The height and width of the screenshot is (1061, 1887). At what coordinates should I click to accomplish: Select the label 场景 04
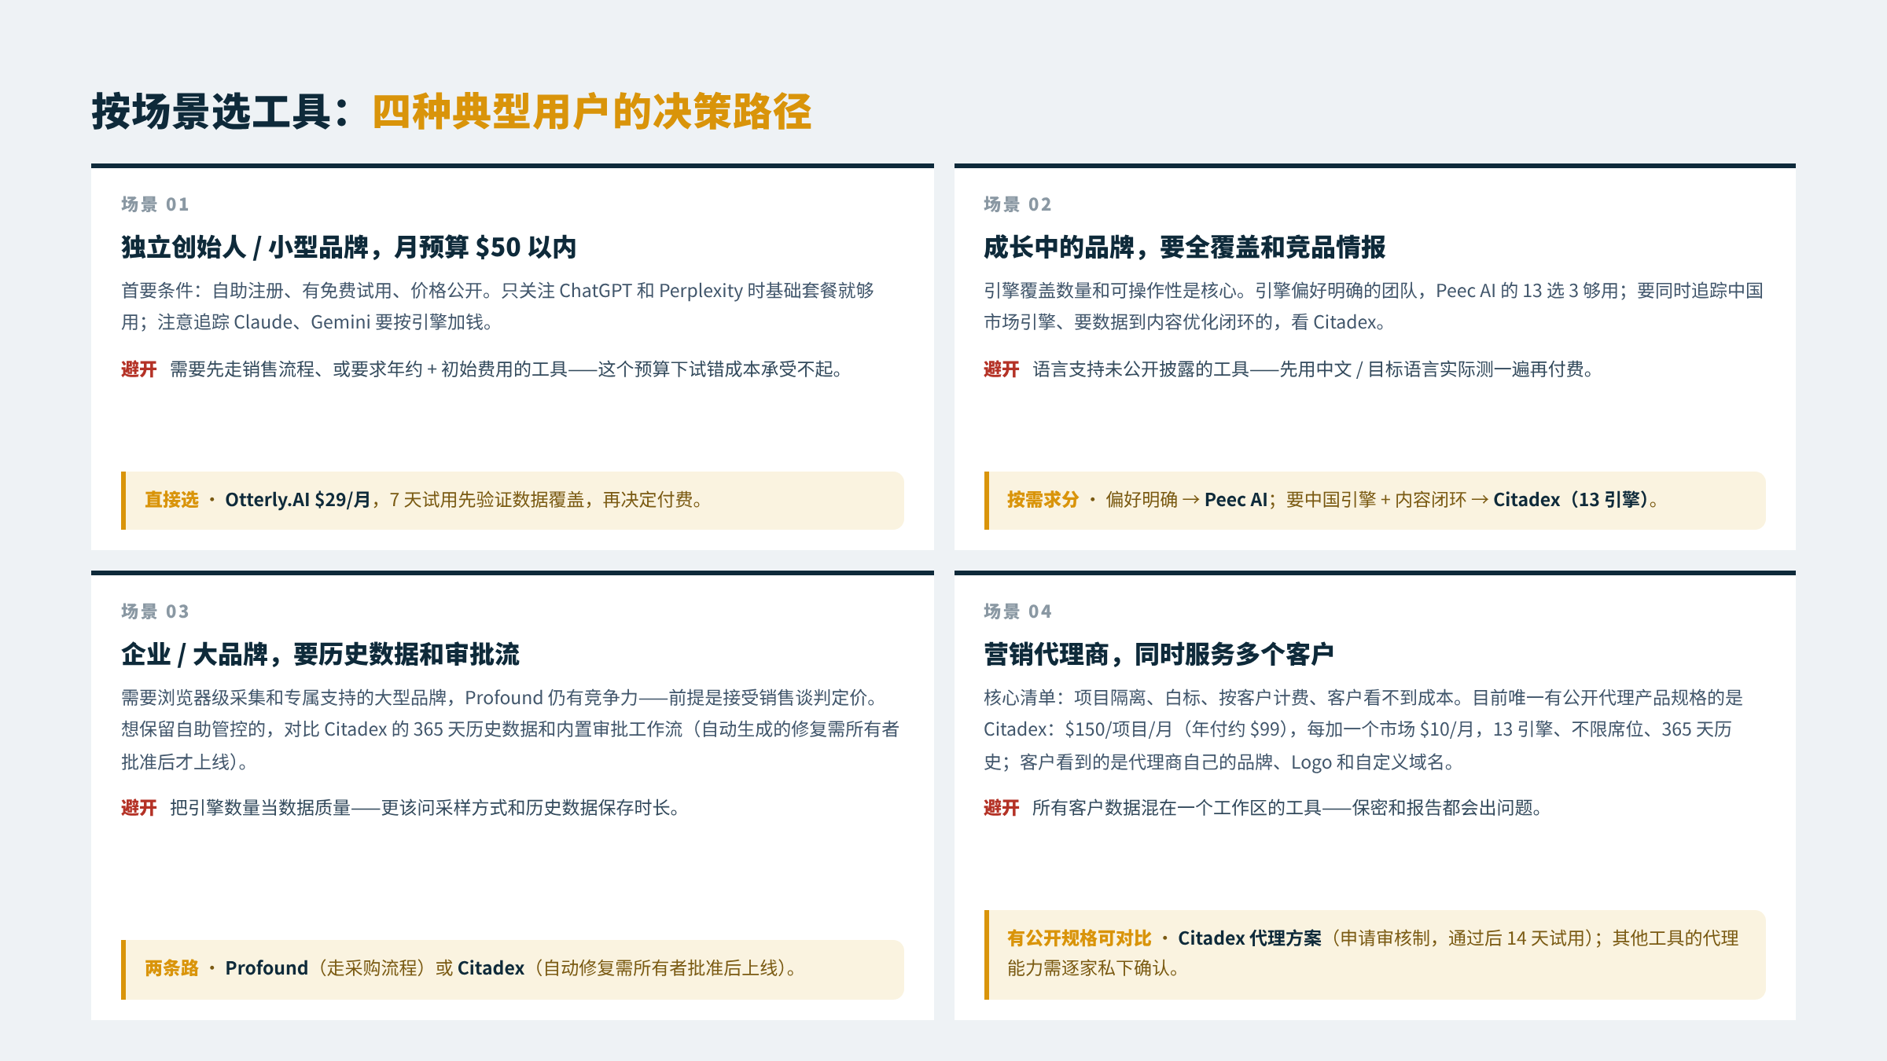(1017, 611)
